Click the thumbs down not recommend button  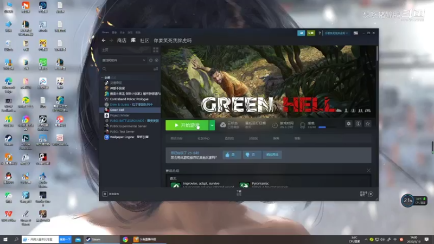point(252,155)
